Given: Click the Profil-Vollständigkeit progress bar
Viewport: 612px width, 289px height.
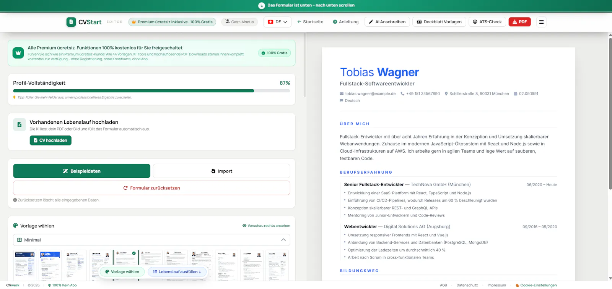Looking at the screenshot, I should (x=151, y=91).
